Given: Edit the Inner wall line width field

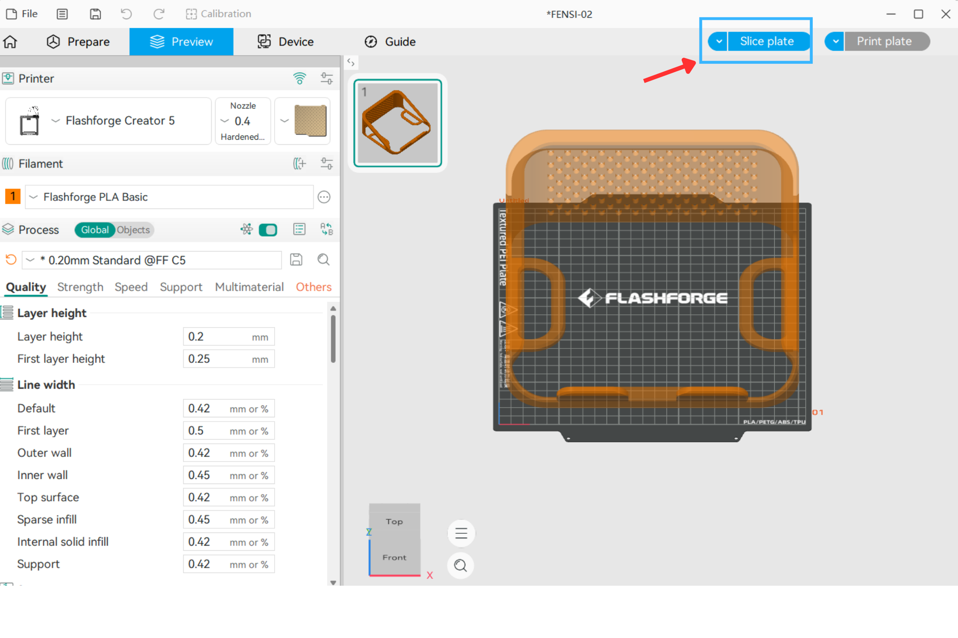Looking at the screenshot, I should tap(229, 475).
